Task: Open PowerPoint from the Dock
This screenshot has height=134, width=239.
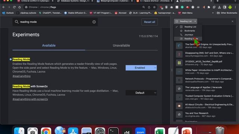Action: [x=187, y=131]
